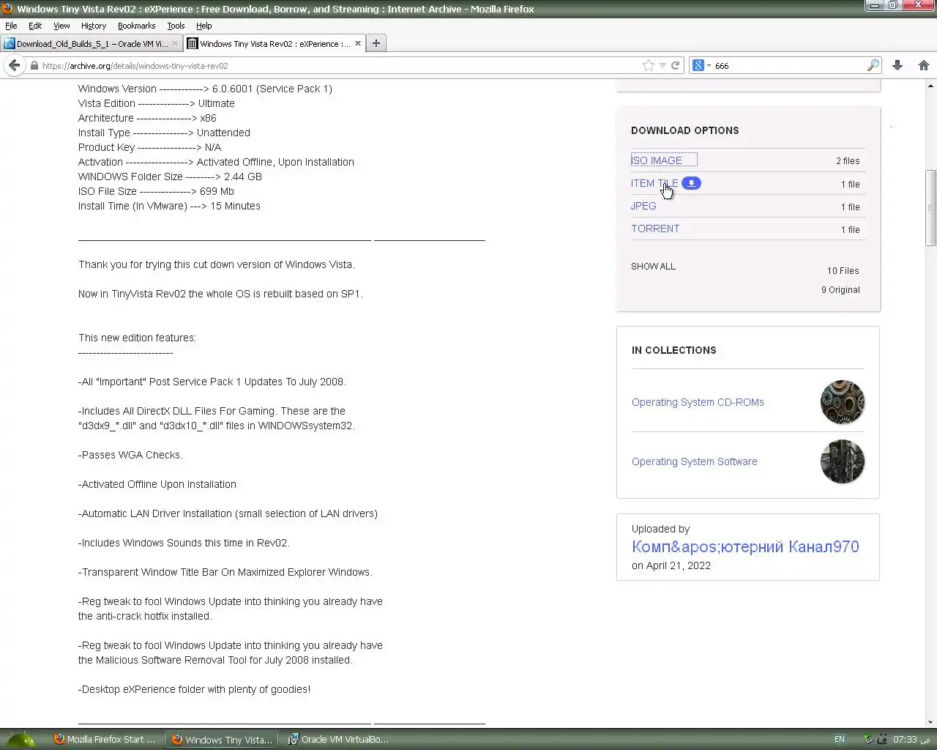
Task: Click the '-Passes WGA Checks.' line
Action: (130, 455)
